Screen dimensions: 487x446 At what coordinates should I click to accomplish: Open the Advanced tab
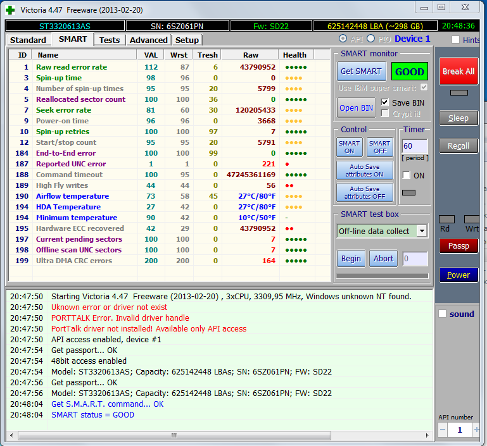tap(148, 40)
